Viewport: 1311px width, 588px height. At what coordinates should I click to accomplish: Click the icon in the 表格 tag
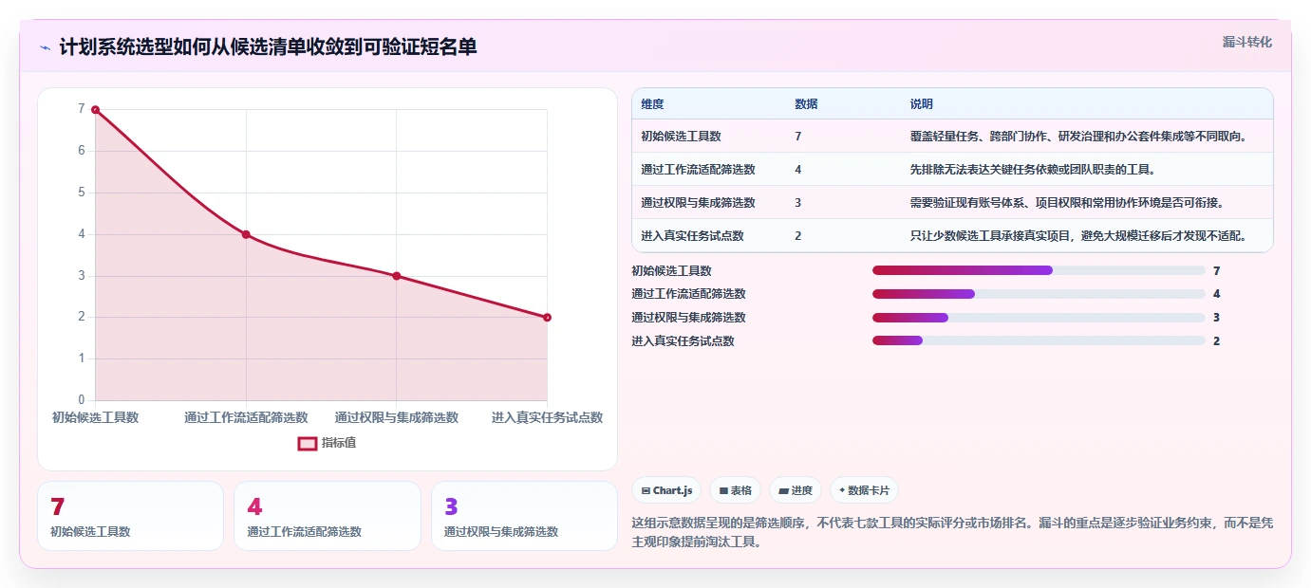[723, 491]
